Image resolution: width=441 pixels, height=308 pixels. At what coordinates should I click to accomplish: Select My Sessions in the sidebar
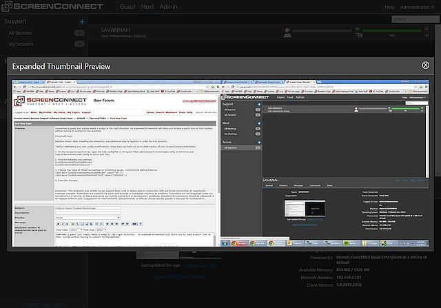(x=21, y=44)
